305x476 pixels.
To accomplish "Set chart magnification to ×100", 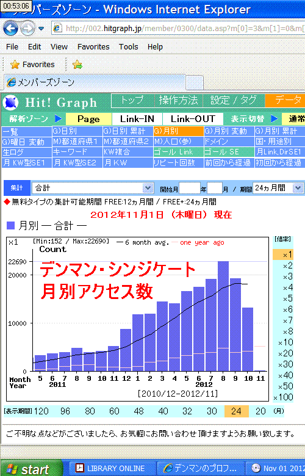I will [x=283, y=397].
